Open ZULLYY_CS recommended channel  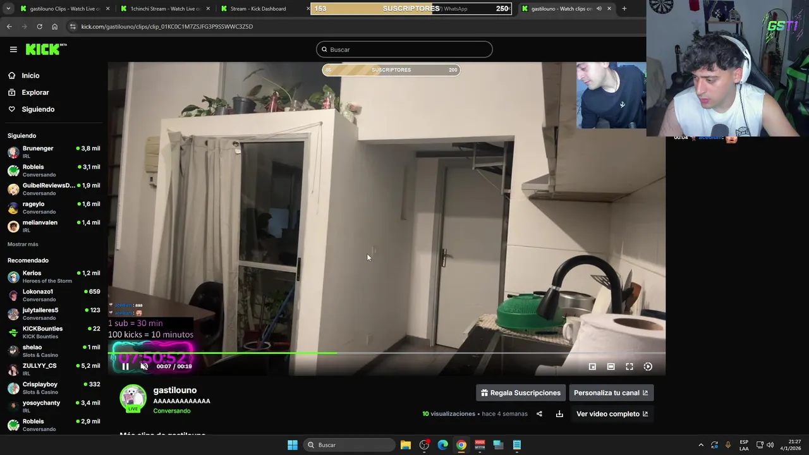pos(54,369)
